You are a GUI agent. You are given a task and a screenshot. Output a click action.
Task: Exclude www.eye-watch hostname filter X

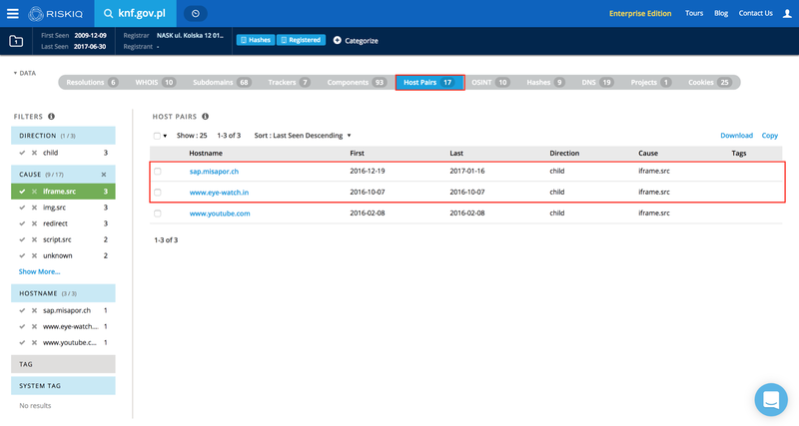point(34,326)
